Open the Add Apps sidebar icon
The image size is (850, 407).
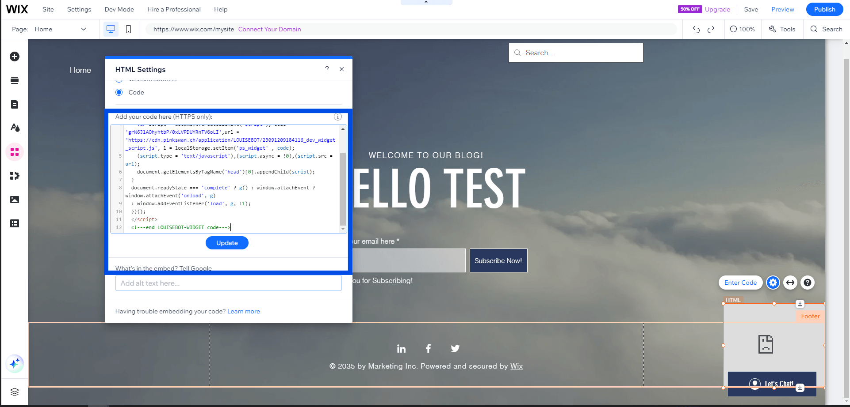pyautogui.click(x=15, y=152)
